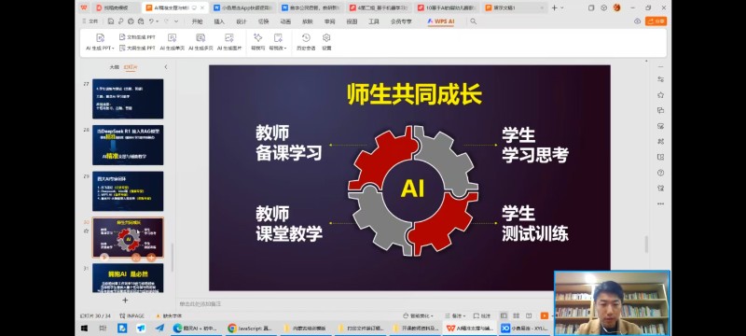Screen dimensions: 746x336
Task: Switch to reading view icon in status bar
Action: tap(529, 315)
